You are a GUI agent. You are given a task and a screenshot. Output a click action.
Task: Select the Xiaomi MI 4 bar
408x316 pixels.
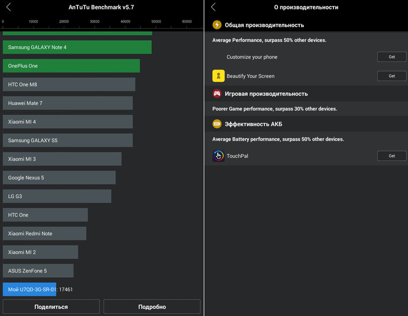67,122
